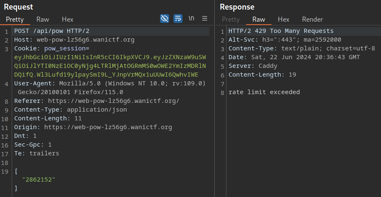Click the Referer URL in the request
Image resolution: width=381 pixels, height=197 pixels.
click(114, 101)
